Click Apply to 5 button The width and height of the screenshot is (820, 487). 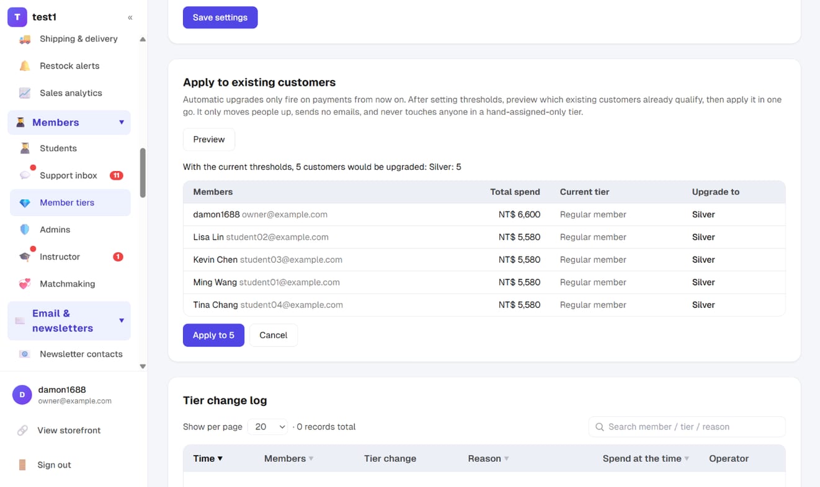(x=213, y=335)
